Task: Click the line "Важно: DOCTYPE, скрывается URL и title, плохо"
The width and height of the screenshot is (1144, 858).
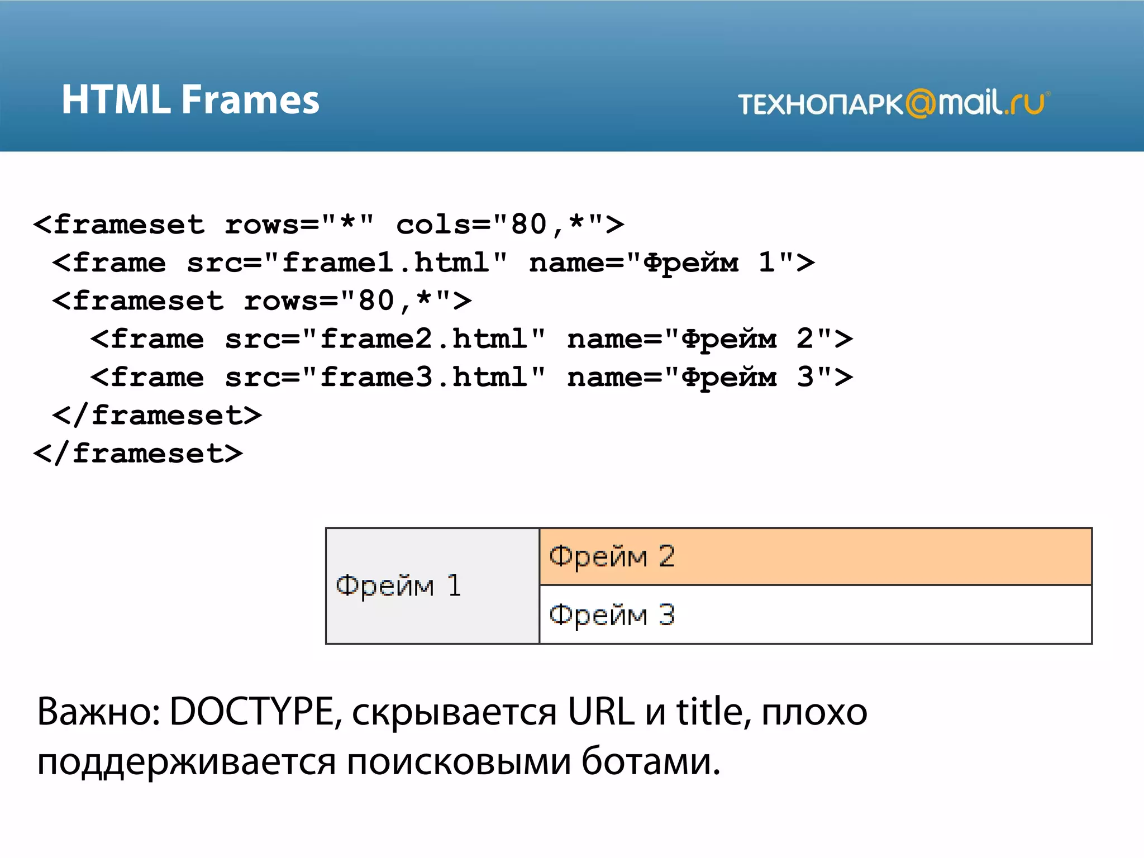Action: click(x=452, y=713)
